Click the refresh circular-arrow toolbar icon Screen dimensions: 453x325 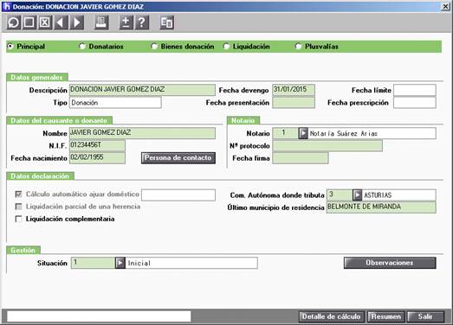(14, 22)
